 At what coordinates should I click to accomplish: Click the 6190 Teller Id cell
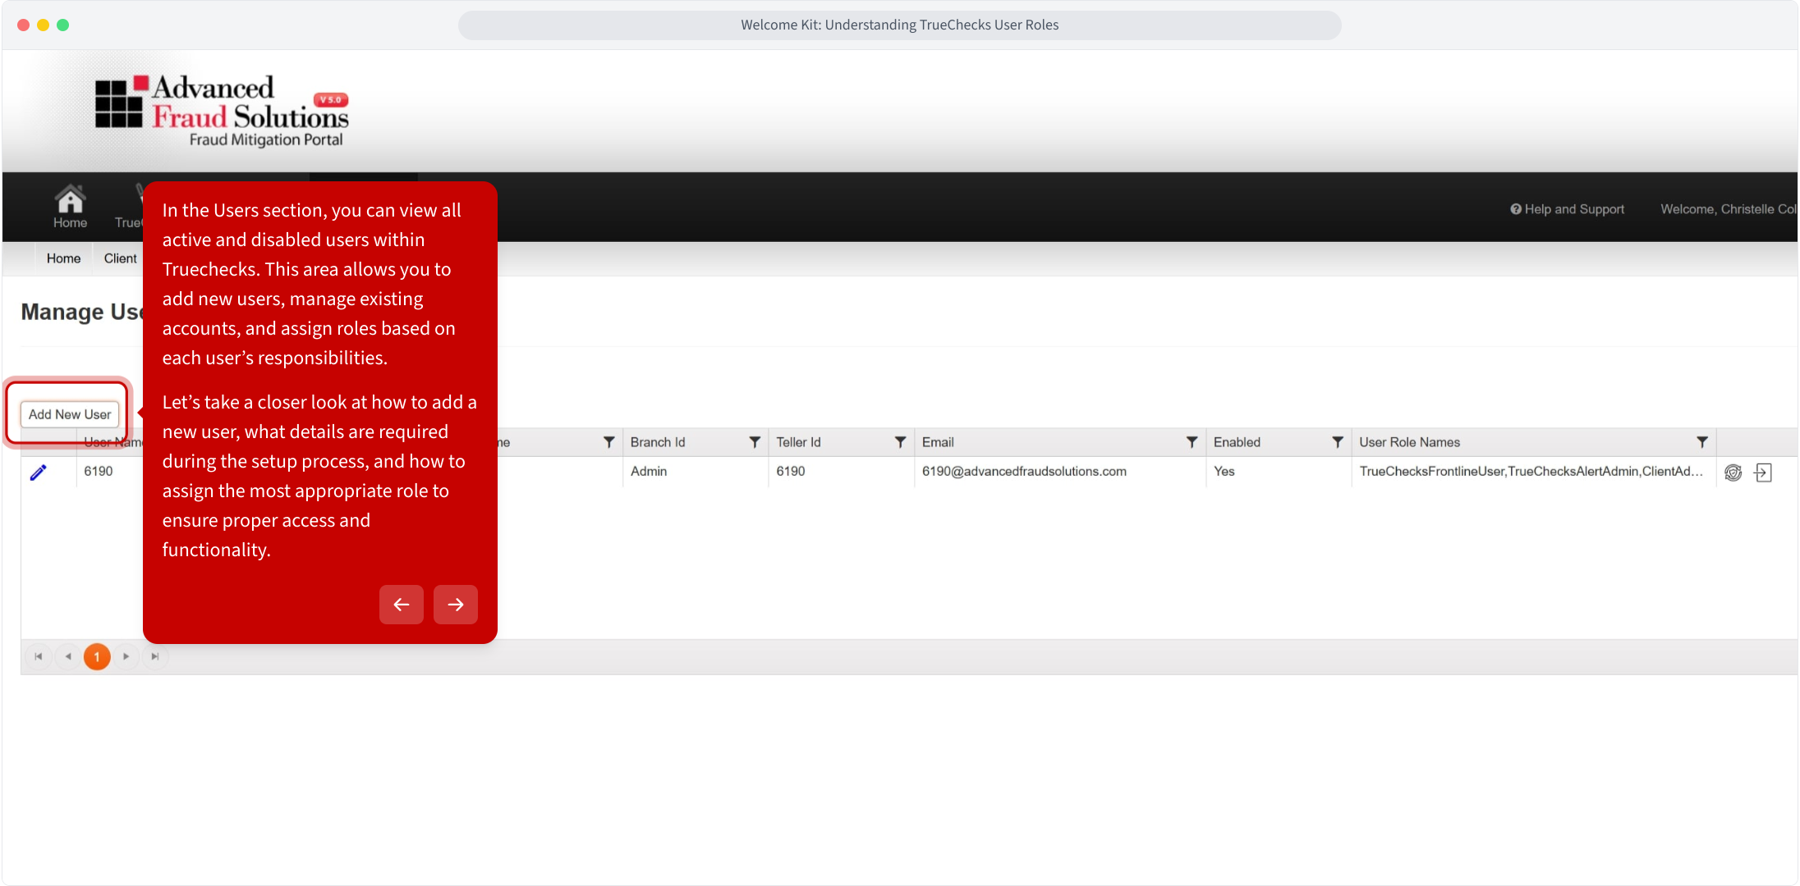tap(841, 472)
